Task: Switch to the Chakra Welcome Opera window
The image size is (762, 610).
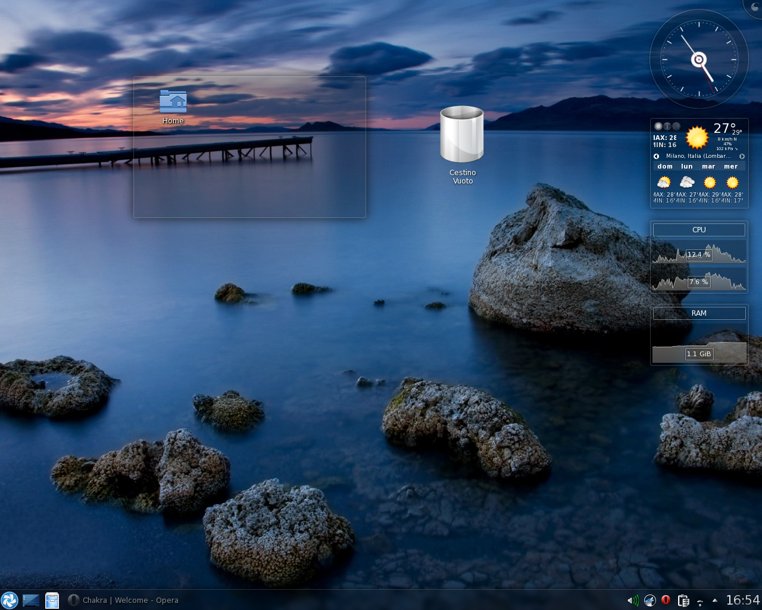Action: [123, 600]
